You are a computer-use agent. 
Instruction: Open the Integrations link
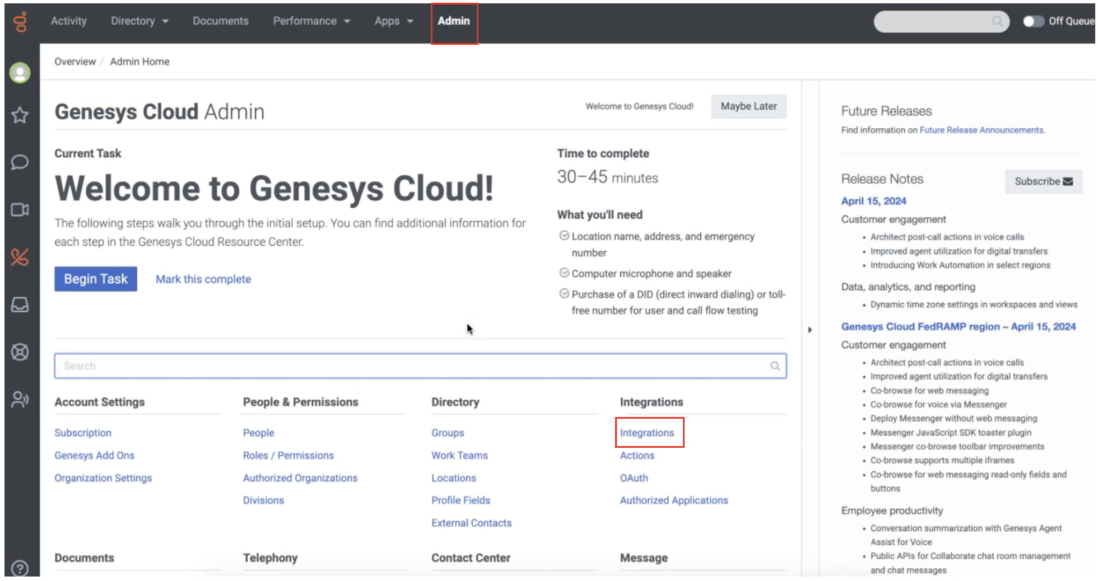click(647, 433)
